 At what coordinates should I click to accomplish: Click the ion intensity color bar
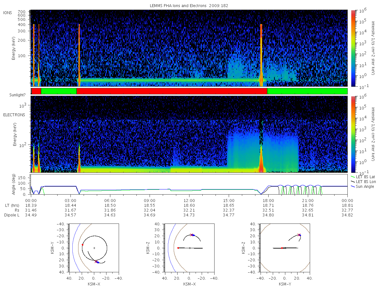(353, 48)
